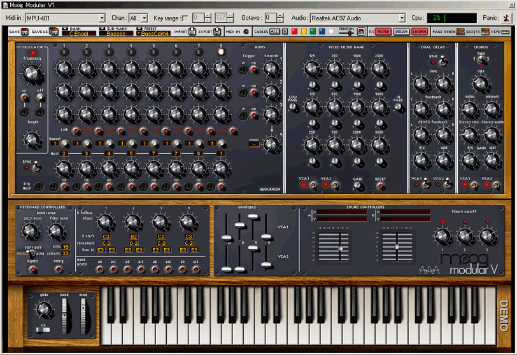The height and width of the screenshot is (355, 517).
Task: Click the Save floppy disk icon
Action: pyautogui.click(x=25, y=32)
